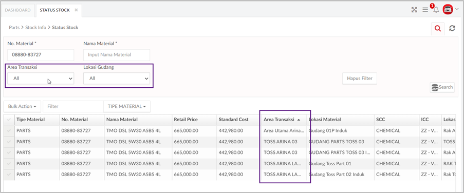Image resolution: width=464 pixels, height=193 pixels.
Task: Click the refresh arrows icon
Action: [x=452, y=28]
